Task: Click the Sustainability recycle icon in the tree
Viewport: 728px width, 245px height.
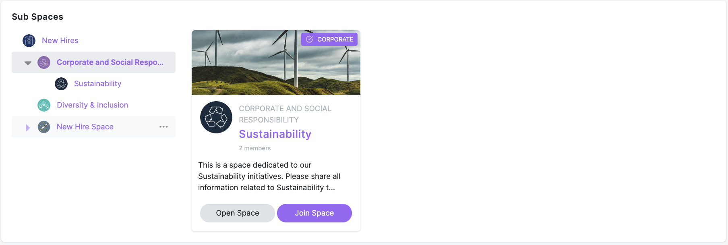Action: (x=61, y=84)
